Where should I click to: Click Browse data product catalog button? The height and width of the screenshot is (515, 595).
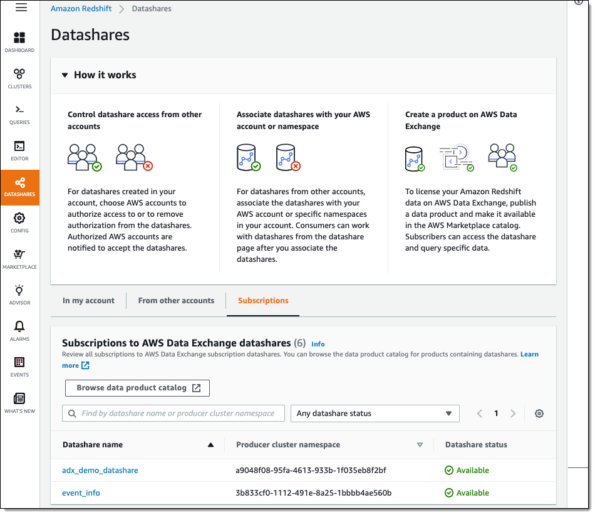click(137, 388)
